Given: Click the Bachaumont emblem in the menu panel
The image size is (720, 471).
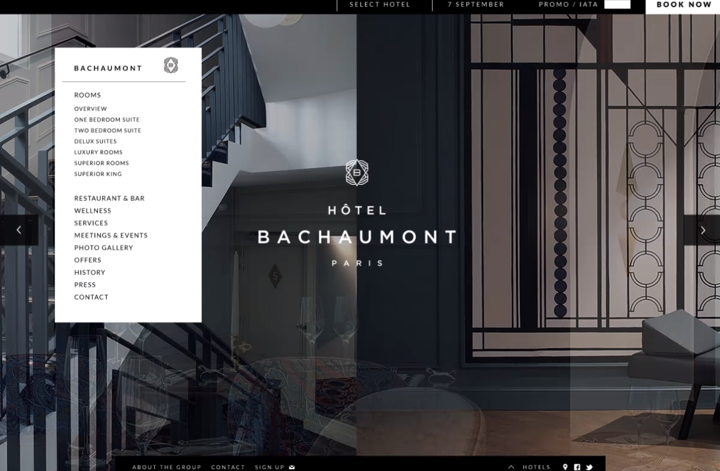Looking at the screenshot, I should click(172, 65).
